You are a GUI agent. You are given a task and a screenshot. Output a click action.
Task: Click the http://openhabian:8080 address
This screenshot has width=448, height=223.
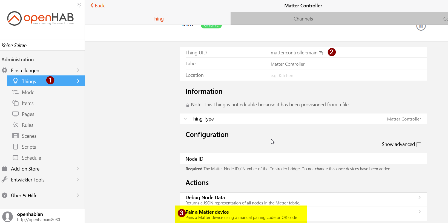39,220
